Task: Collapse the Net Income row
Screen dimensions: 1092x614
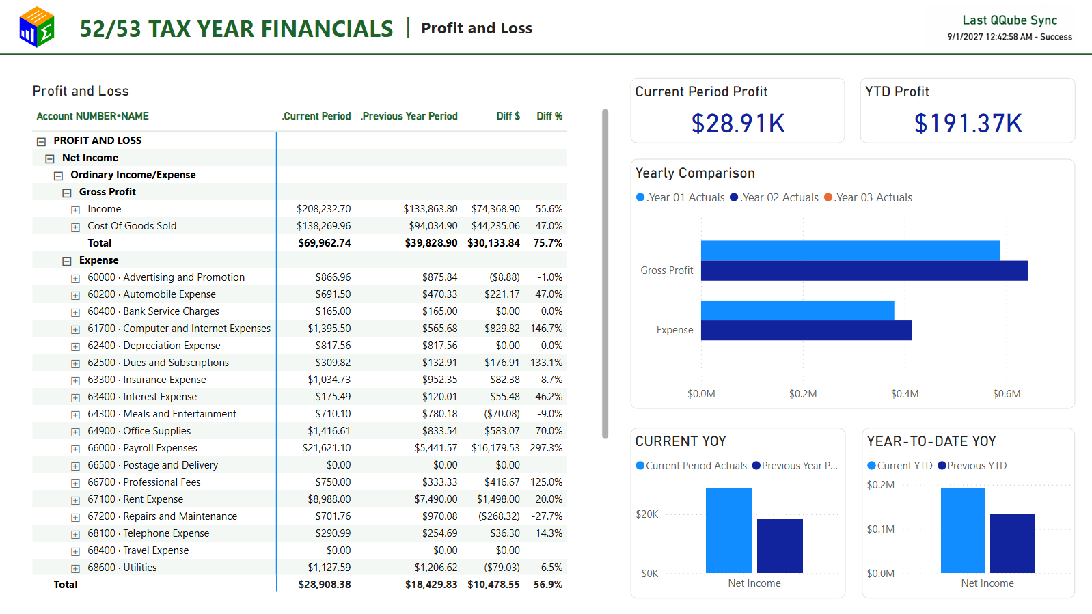Action: click(x=49, y=158)
